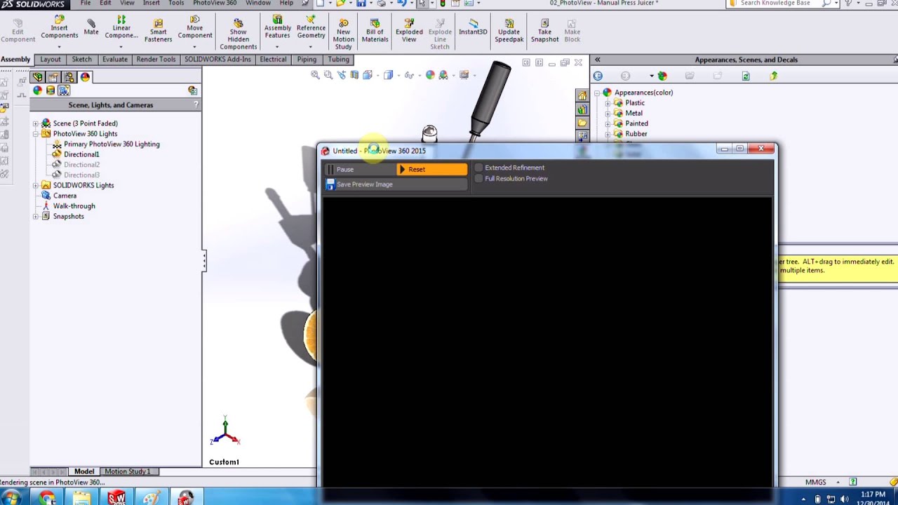The width and height of the screenshot is (898, 505).
Task: Click the Zoom to Fit icon
Action: click(x=315, y=75)
